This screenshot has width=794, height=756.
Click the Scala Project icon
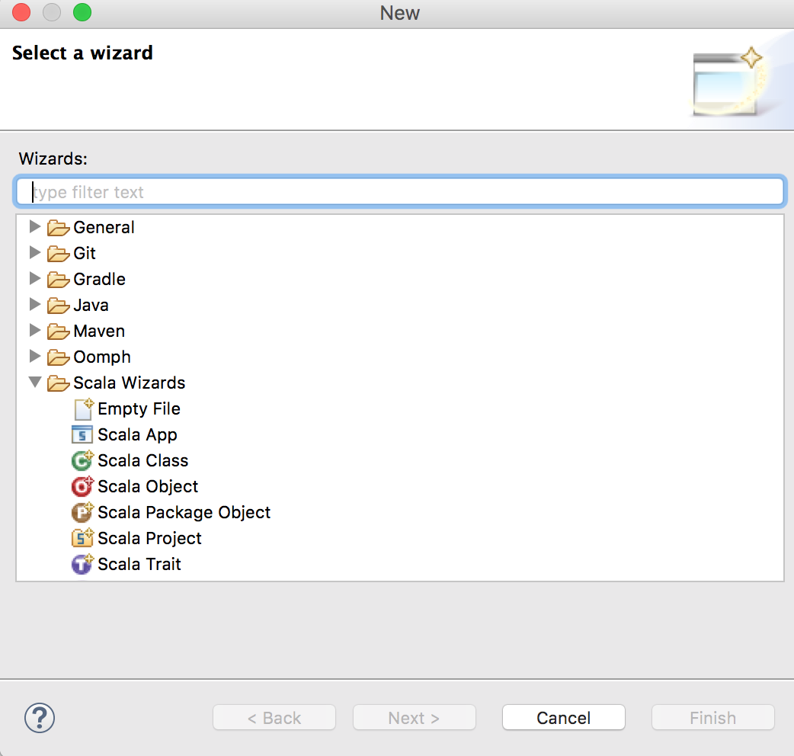point(82,538)
